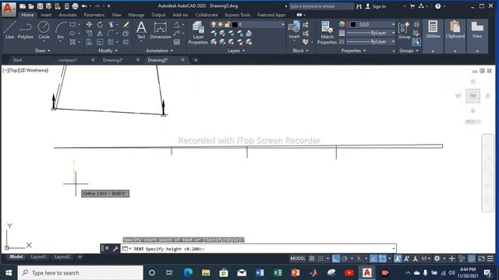The image size is (499, 280).
Task: Expand the Annotation panel
Action: click(159, 51)
